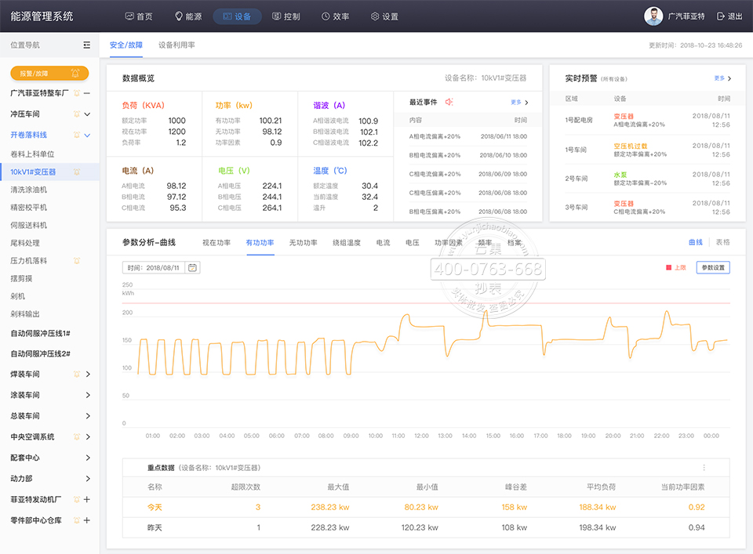Switch to the 设备利用率 tab

pos(176,45)
